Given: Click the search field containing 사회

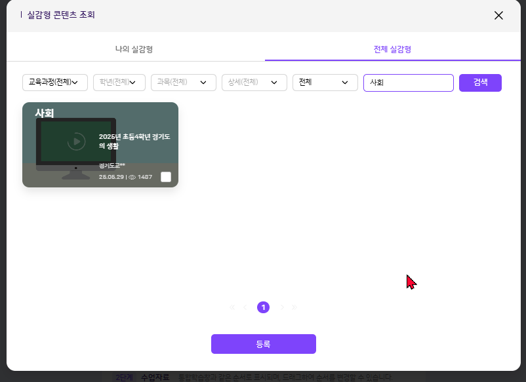Looking at the screenshot, I should (408, 83).
